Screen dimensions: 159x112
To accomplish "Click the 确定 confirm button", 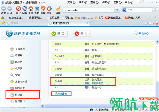I will click(x=58, y=34).
